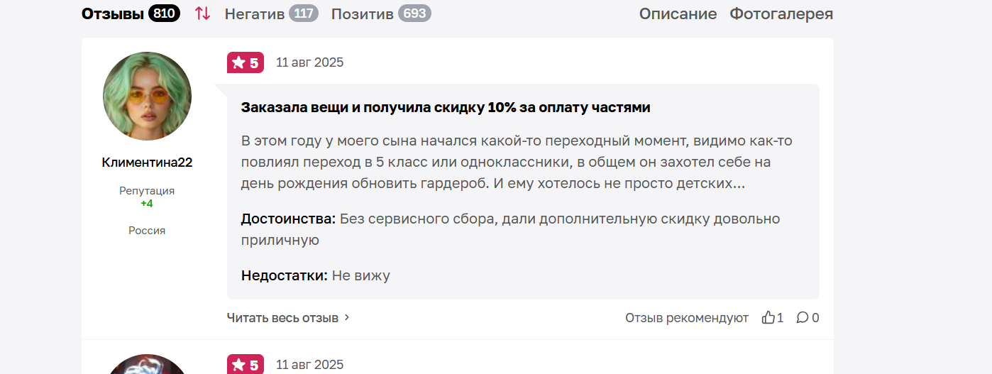Click the 693 positive count badge
The width and height of the screenshot is (992, 374).
[x=414, y=13]
